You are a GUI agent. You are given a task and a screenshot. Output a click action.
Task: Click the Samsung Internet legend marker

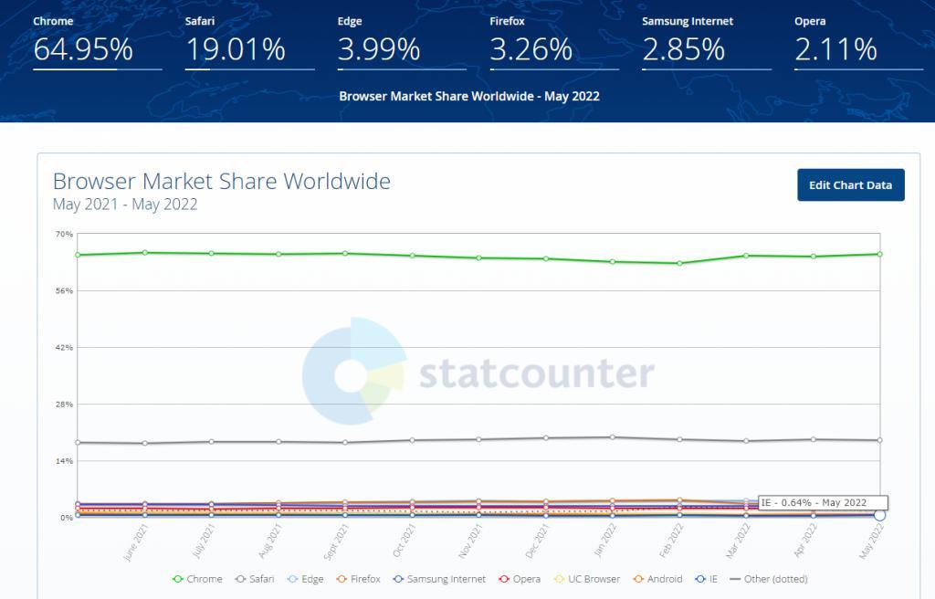(397, 579)
